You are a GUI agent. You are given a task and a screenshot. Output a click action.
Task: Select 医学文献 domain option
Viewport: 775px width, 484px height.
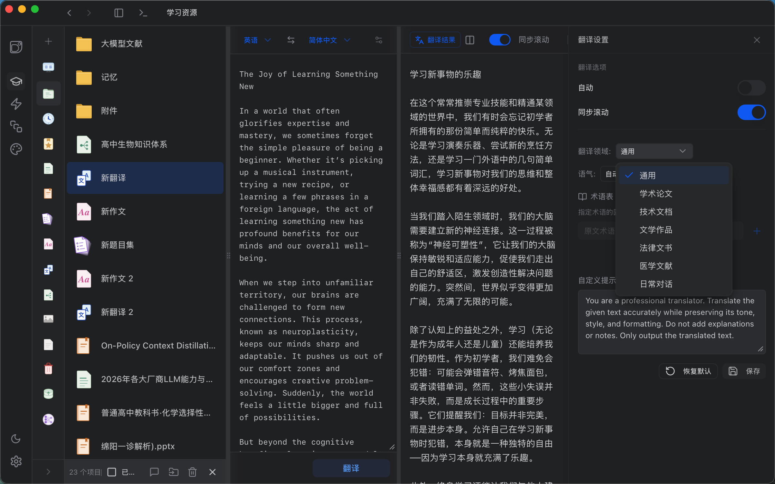tap(674, 266)
